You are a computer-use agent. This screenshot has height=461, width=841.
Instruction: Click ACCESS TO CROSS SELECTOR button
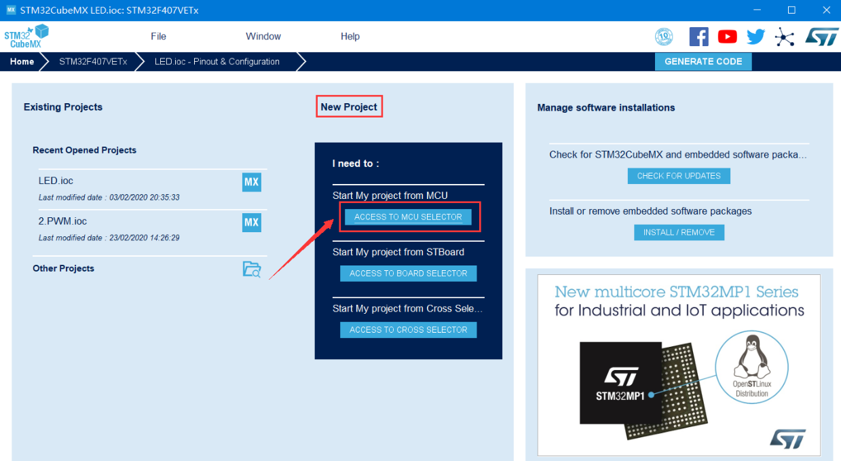coord(409,329)
